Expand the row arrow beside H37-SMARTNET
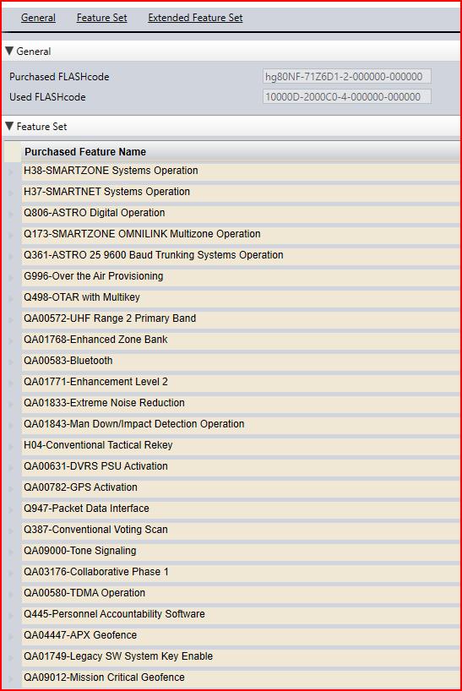The height and width of the screenshot is (691, 462). click(11, 192)
